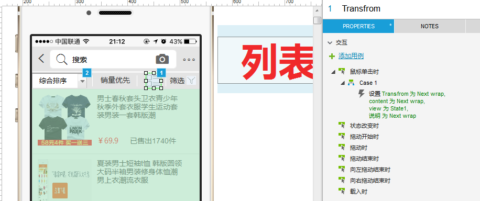Click the filter funnel icon
The image size is (480, 201).
tap(191, 81)
